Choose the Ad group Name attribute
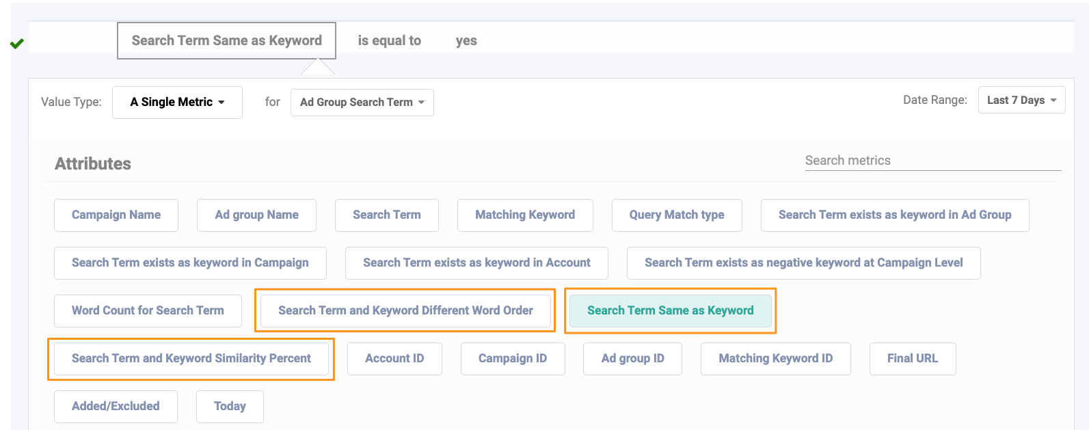 click(x=256, y=215)
